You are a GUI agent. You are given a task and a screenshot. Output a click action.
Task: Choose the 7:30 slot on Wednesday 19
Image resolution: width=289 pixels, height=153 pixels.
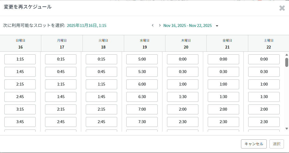click(x=142, y=122)
